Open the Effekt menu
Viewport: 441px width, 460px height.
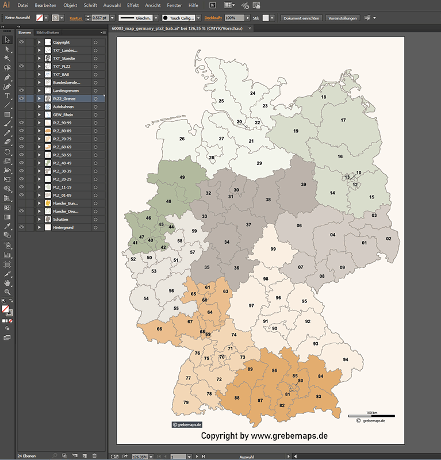(x=133, y=5)
